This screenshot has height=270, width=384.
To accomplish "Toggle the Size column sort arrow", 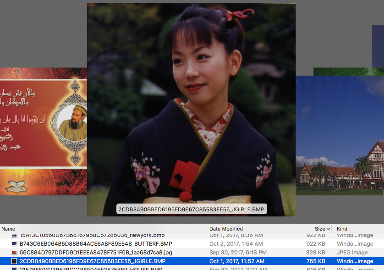I will pyautogui.click(x=328, y=229).
